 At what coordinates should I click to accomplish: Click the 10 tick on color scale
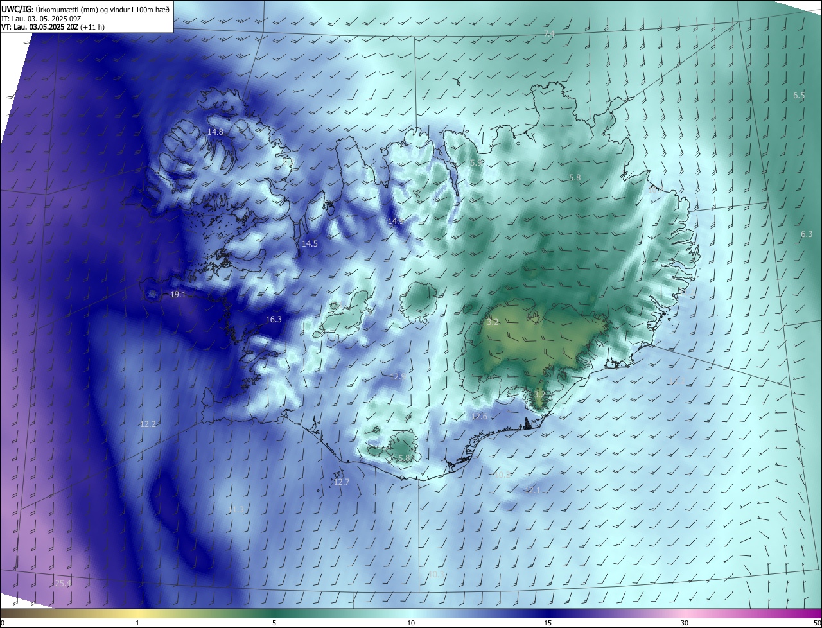411,623
